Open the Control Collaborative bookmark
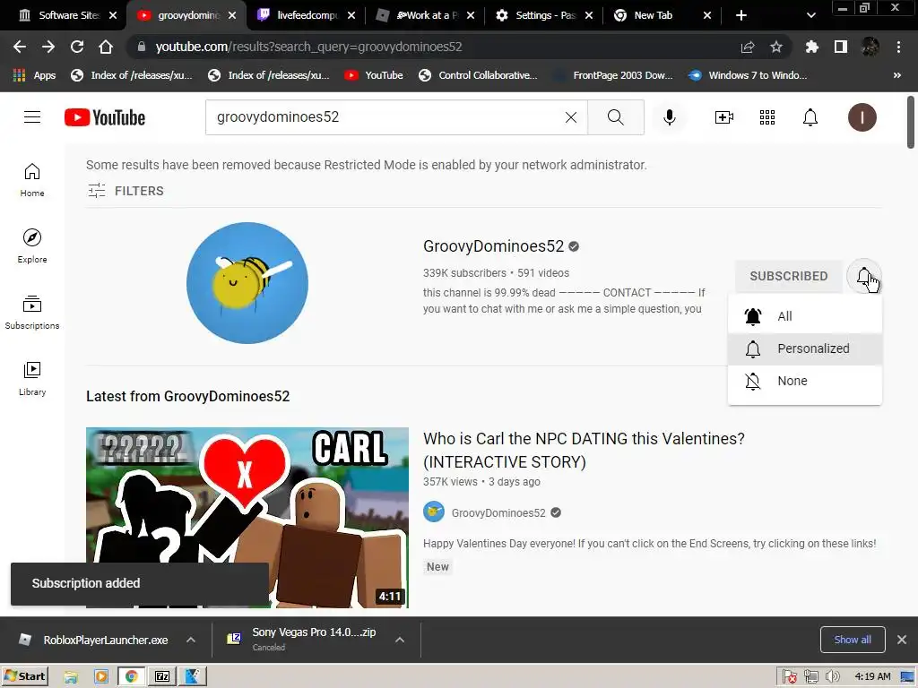 pos(479,75)
